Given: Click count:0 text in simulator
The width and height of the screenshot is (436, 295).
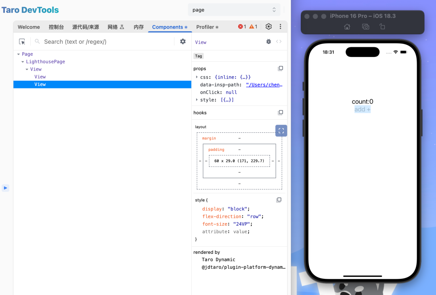Looking at the screenshot, I should (x=362, y=101).
